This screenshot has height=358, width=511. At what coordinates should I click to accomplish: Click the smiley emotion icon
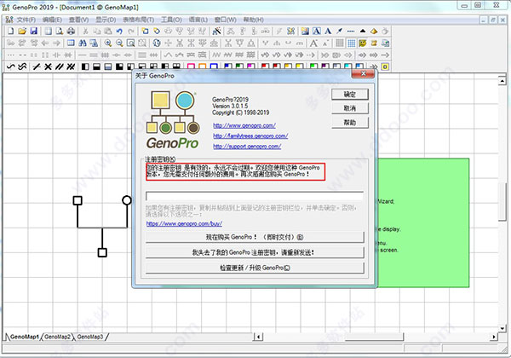(x=363, y=43)
